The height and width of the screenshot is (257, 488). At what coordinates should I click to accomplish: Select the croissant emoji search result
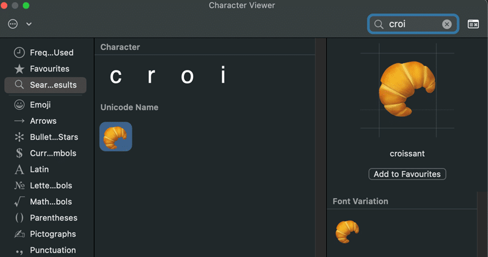115,137
